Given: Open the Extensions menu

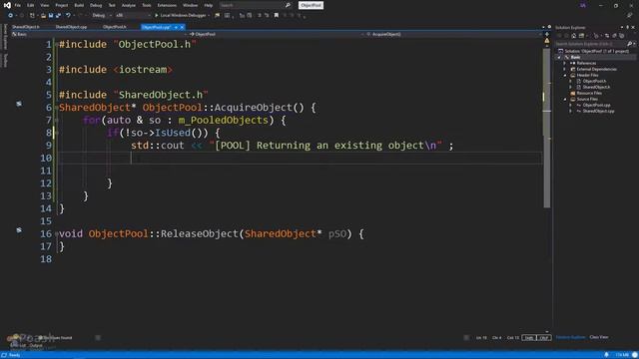Looking at the screenshot, I should point(167,5).
